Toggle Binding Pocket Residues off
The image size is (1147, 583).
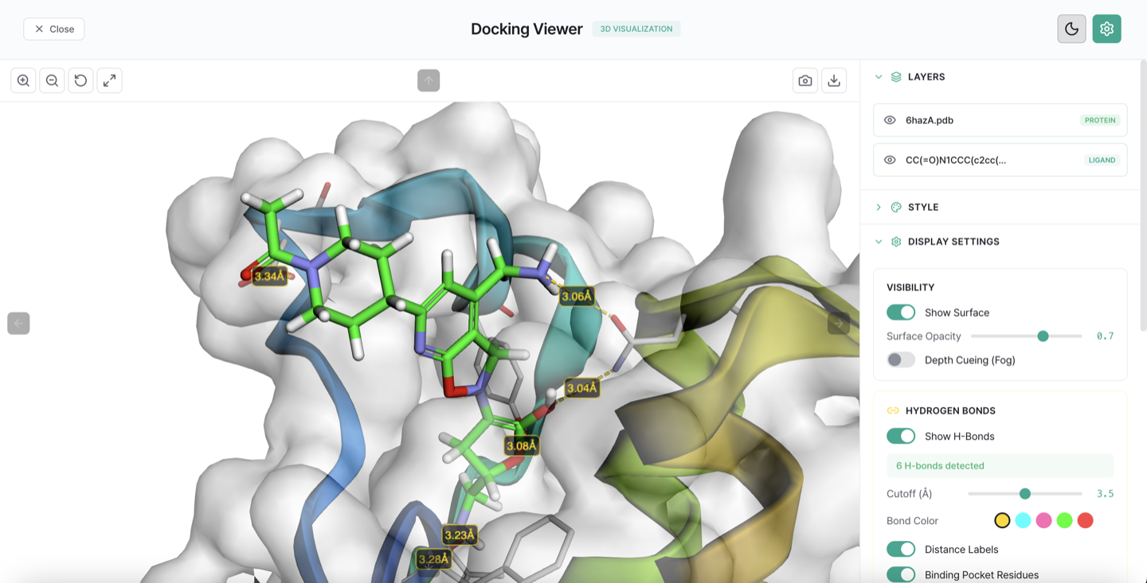point(901,575)
